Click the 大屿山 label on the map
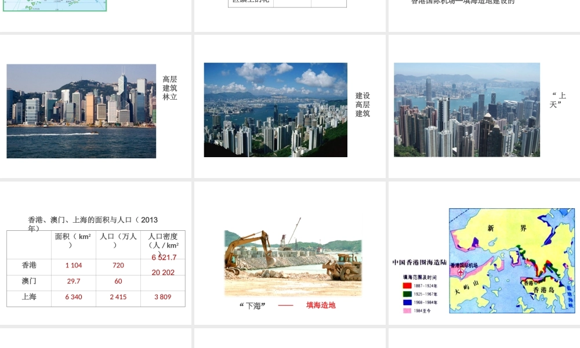Screen dimensions: 580x348 coord(466,287)
